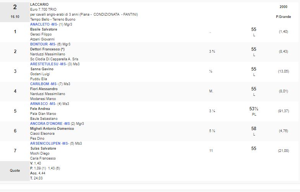Click jockey name Basile Salvatore
The image size is (300, 192).
tap(43, 29)
